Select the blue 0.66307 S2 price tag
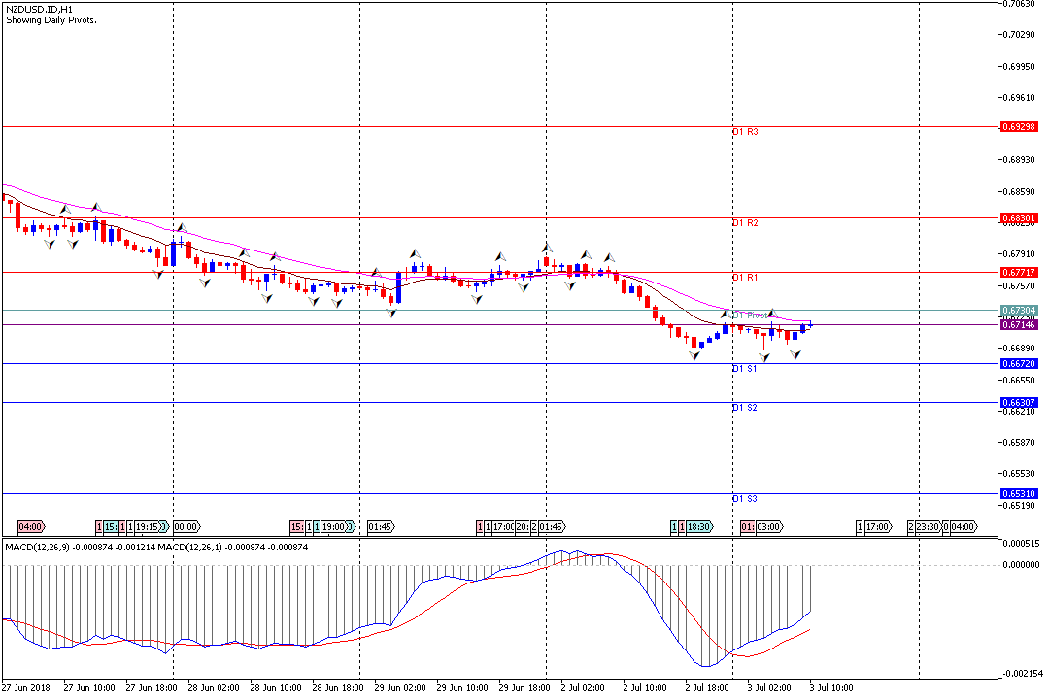This screenshot has width=1049, height=699. (1019, 403)
